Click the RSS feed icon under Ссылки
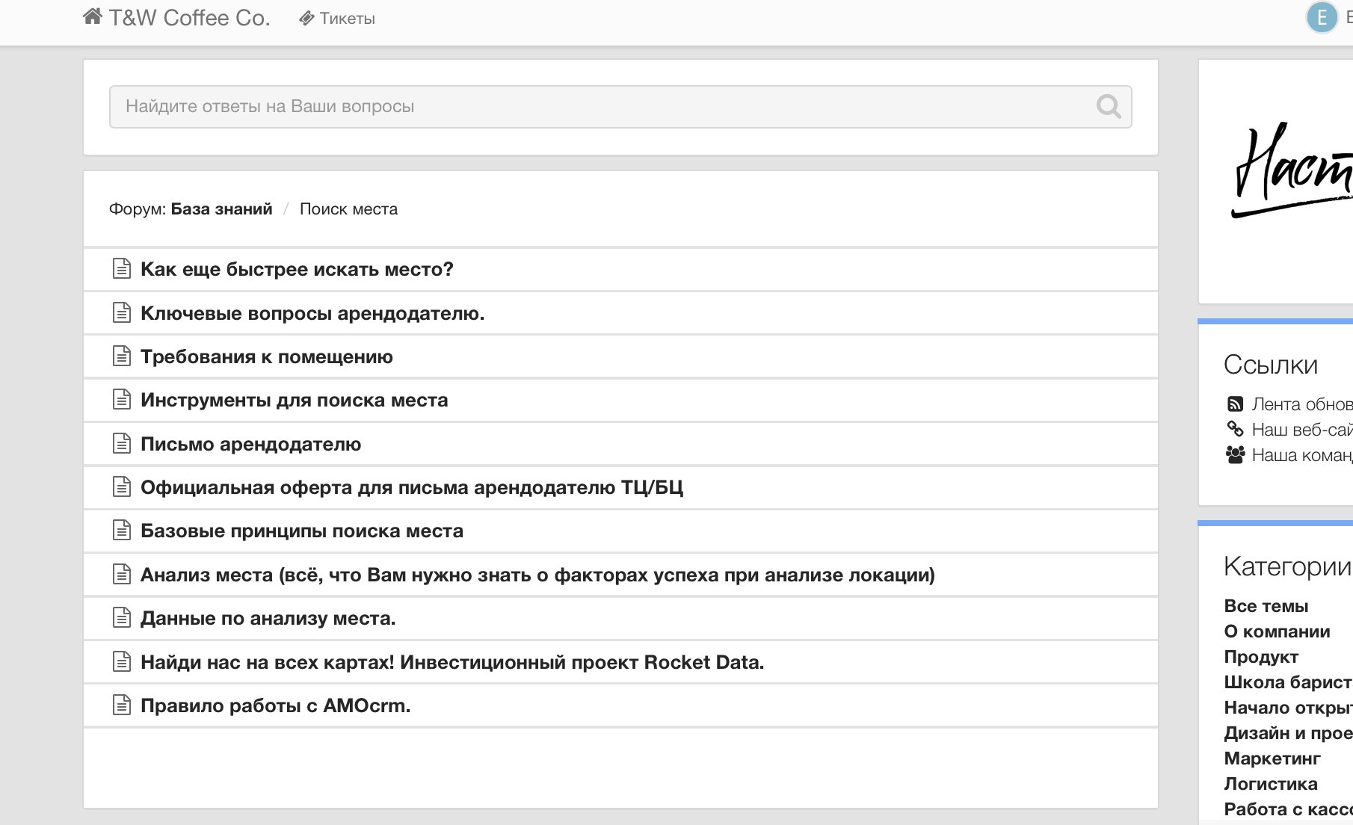Screen dimensions: 1353x825 [1235, 404]
